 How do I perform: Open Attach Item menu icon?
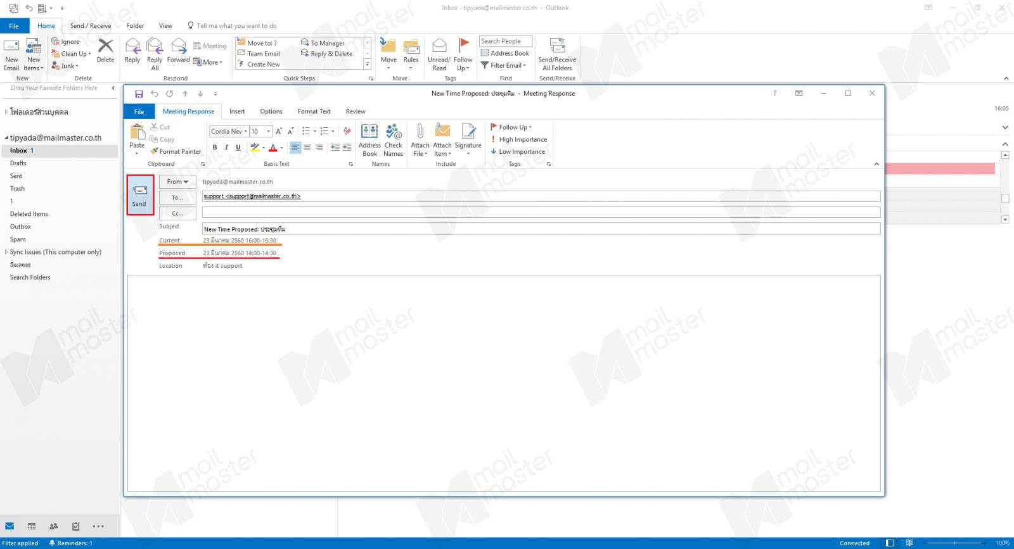tap(442, 131)
